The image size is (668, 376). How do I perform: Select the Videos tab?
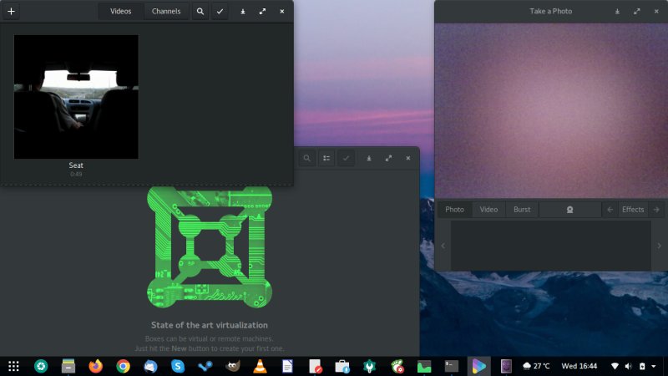click(121, 12)
